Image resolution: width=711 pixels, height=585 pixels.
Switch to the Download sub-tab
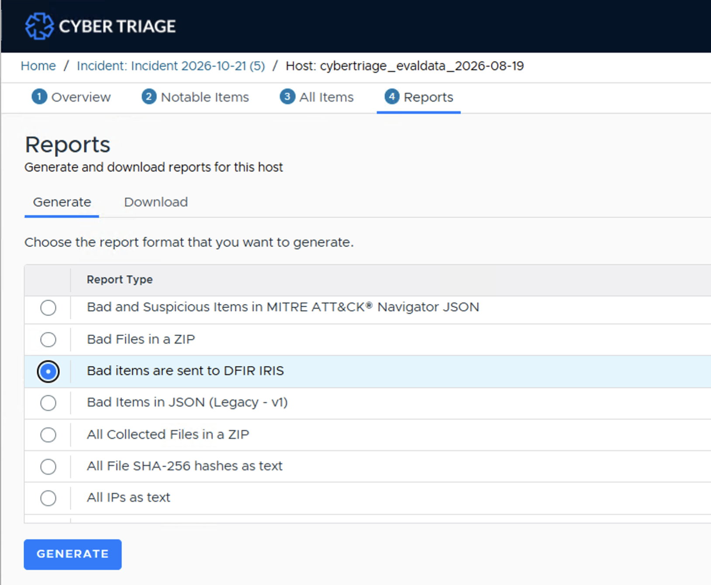pyautogui.click(x=156, y=202)
